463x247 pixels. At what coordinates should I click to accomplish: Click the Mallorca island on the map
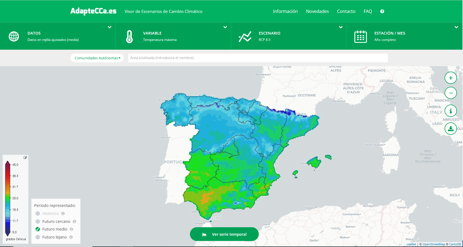pyautogui.click(x=314, y=162)
